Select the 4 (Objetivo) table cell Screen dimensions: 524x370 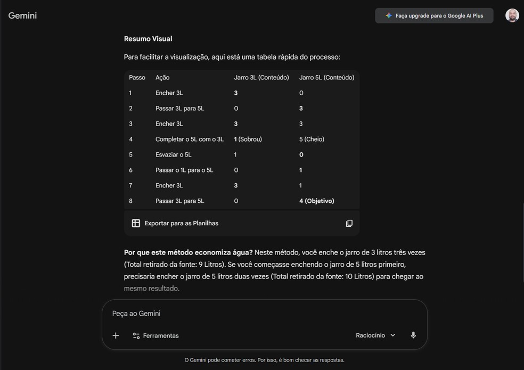click(317, 201)
